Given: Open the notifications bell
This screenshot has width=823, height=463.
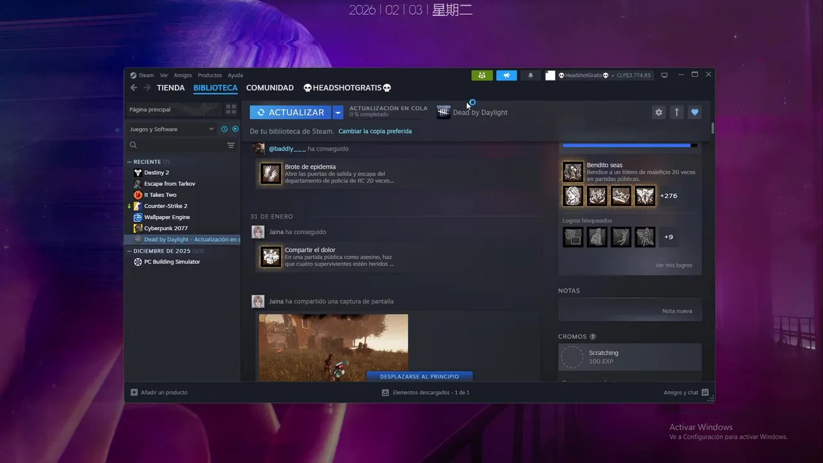Looking at the screenshot, I should pyautogui.click(x=530, y=75).
